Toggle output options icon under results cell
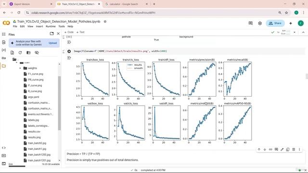 [69, 58]
